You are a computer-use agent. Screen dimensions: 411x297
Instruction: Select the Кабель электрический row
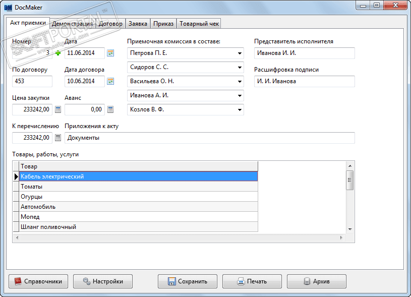point(138,176)
